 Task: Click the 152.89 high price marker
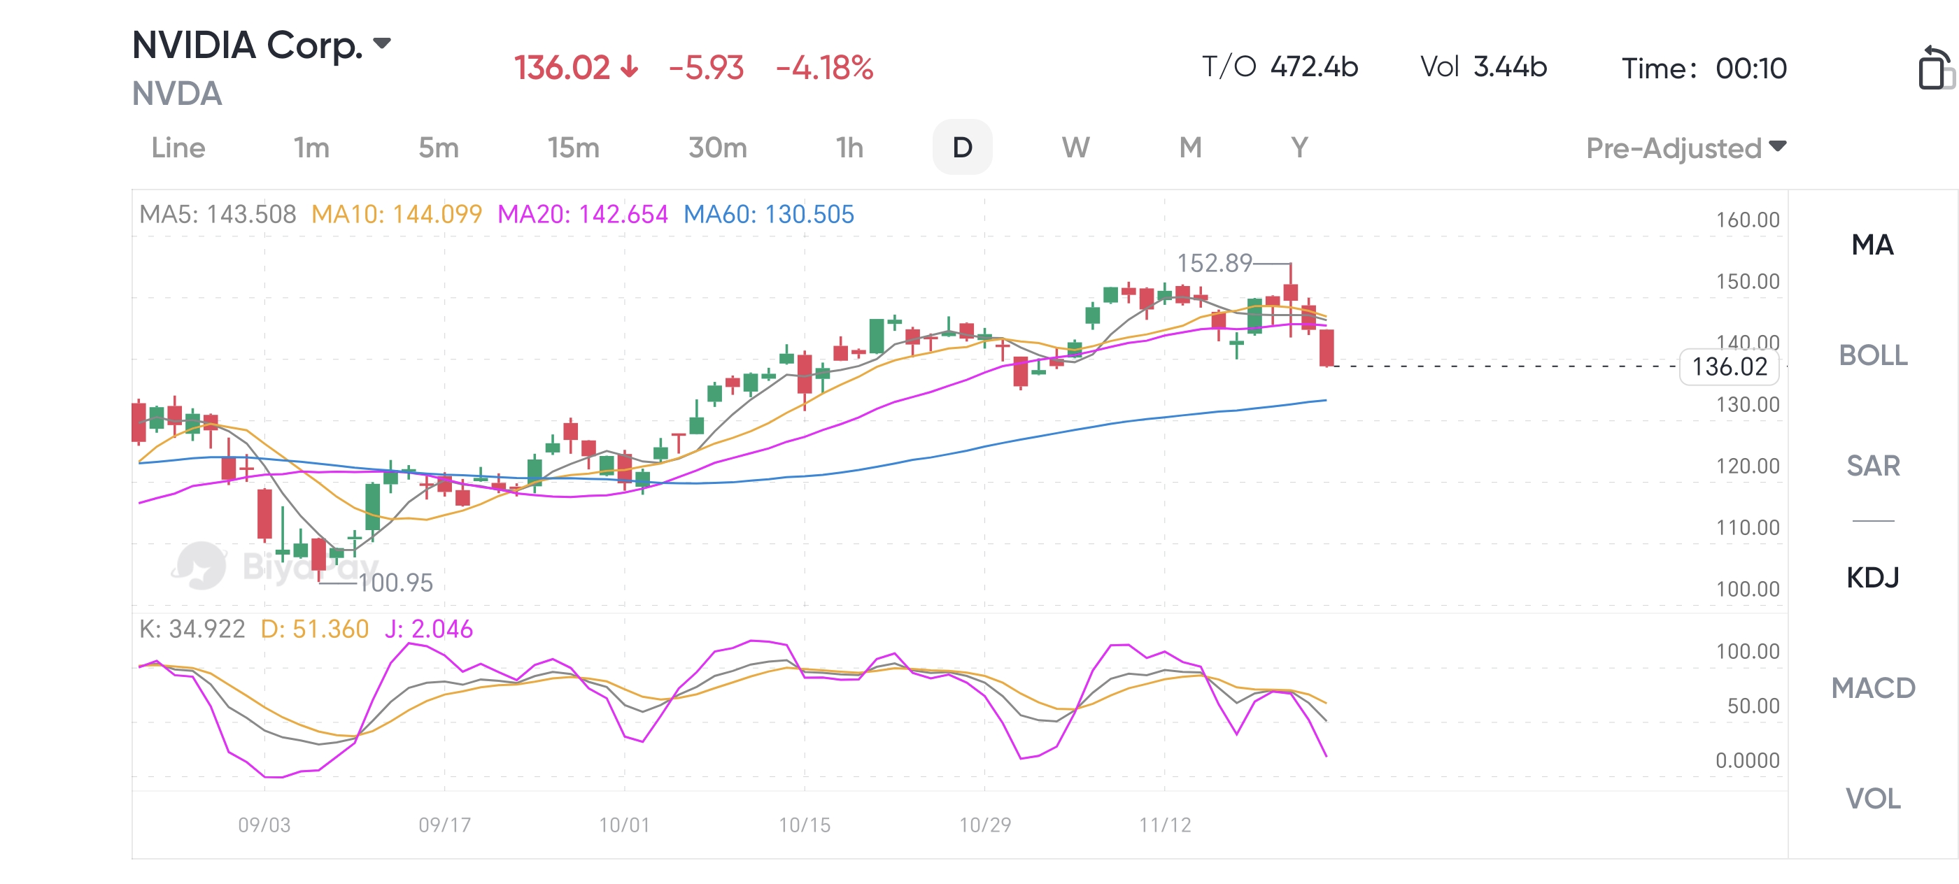(x=1214, y=263)
